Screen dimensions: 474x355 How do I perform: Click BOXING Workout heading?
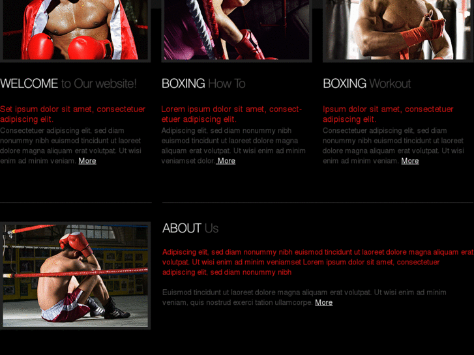(366, 83)
